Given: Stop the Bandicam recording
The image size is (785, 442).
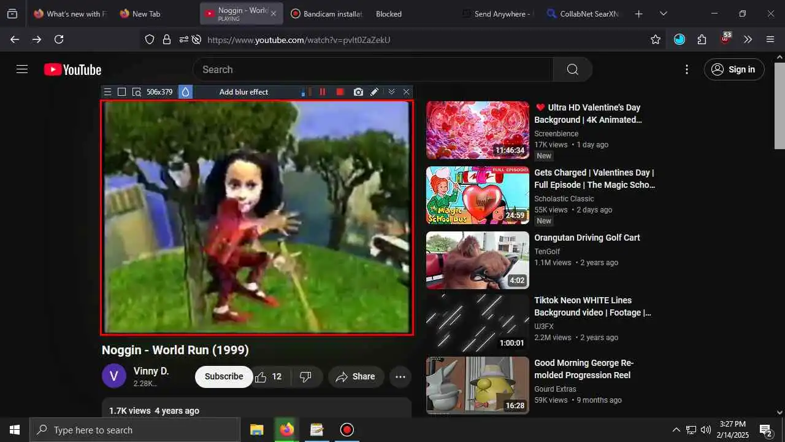Looking at the screenshot, I should [x=340, y=92].
